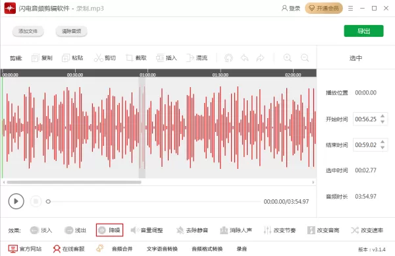
Task: Click the 混流 mix tool
Action: point(197,58)
